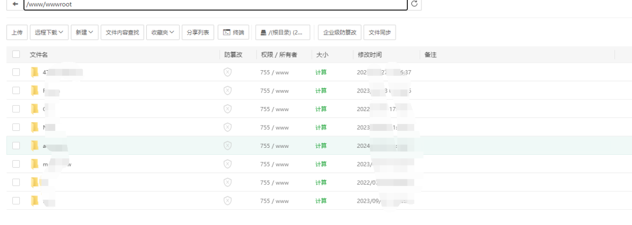Open the folder icon of the highlighted a row

pos(35,146)
